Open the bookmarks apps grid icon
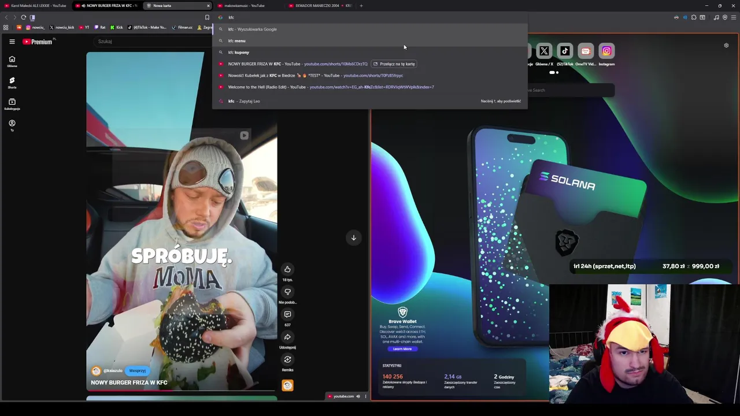This screenshot has width=740, height=416. point(6,27)
